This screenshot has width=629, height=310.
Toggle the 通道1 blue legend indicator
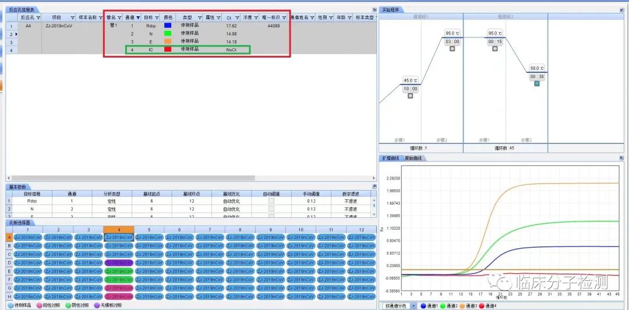423,305
